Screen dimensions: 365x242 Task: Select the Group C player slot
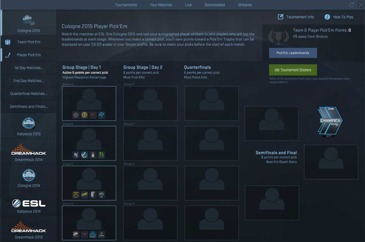tap(89, 183)
